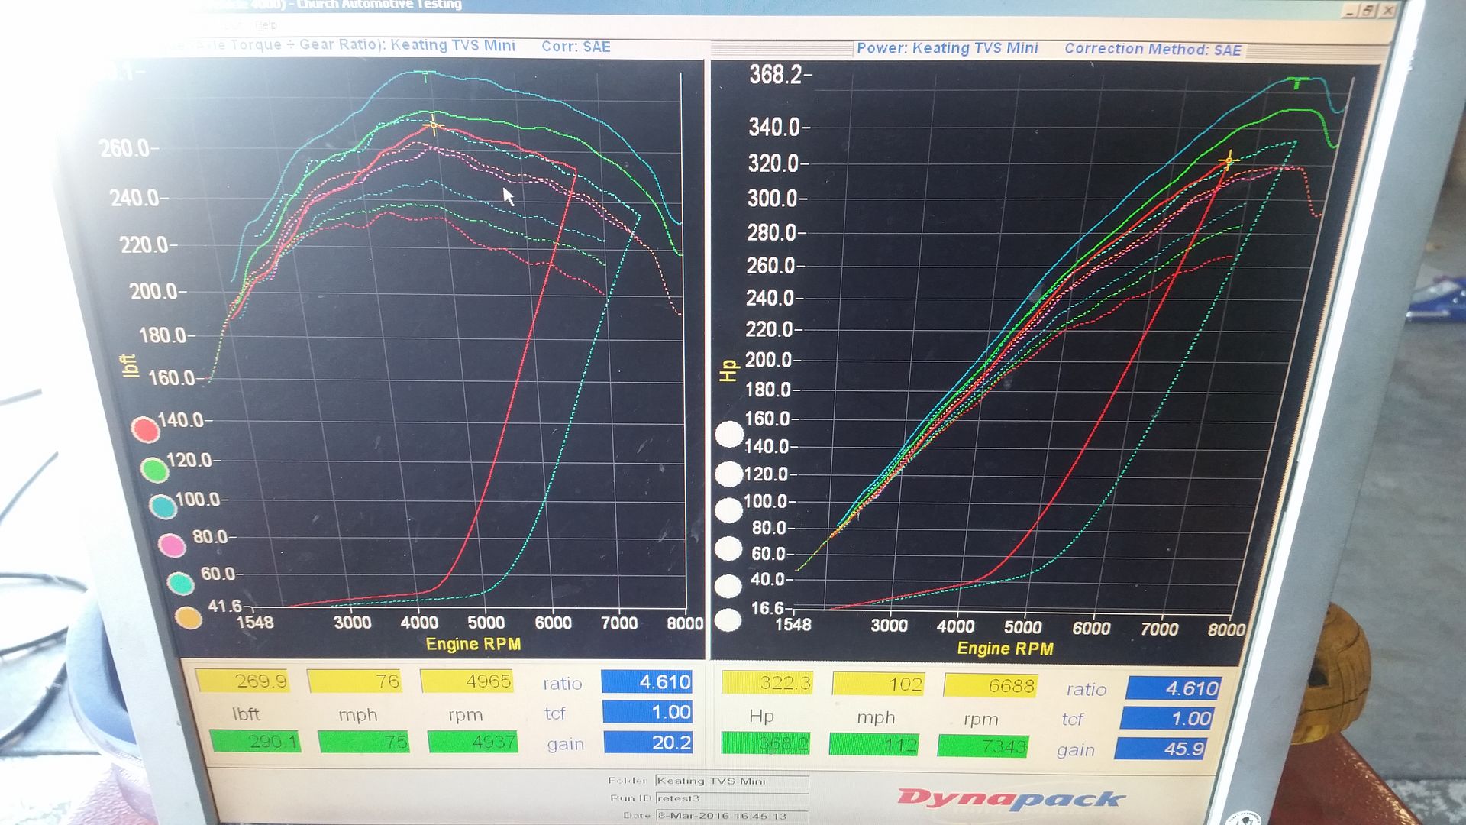Toggle the pink run circle beside 80.0

(x=172, y=545)
